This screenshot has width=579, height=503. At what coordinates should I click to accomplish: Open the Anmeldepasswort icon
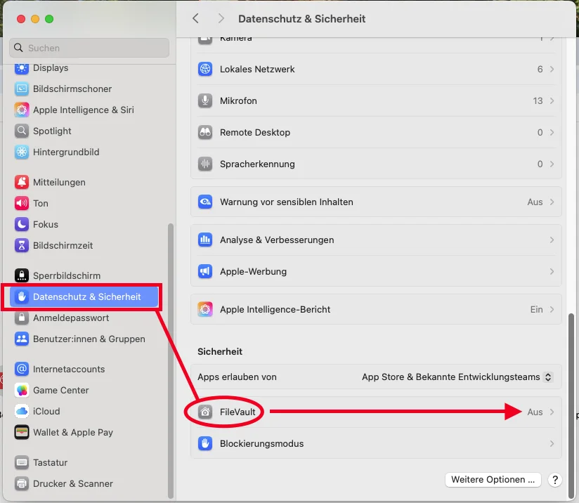pyautogui.click(x=21, y=318)
